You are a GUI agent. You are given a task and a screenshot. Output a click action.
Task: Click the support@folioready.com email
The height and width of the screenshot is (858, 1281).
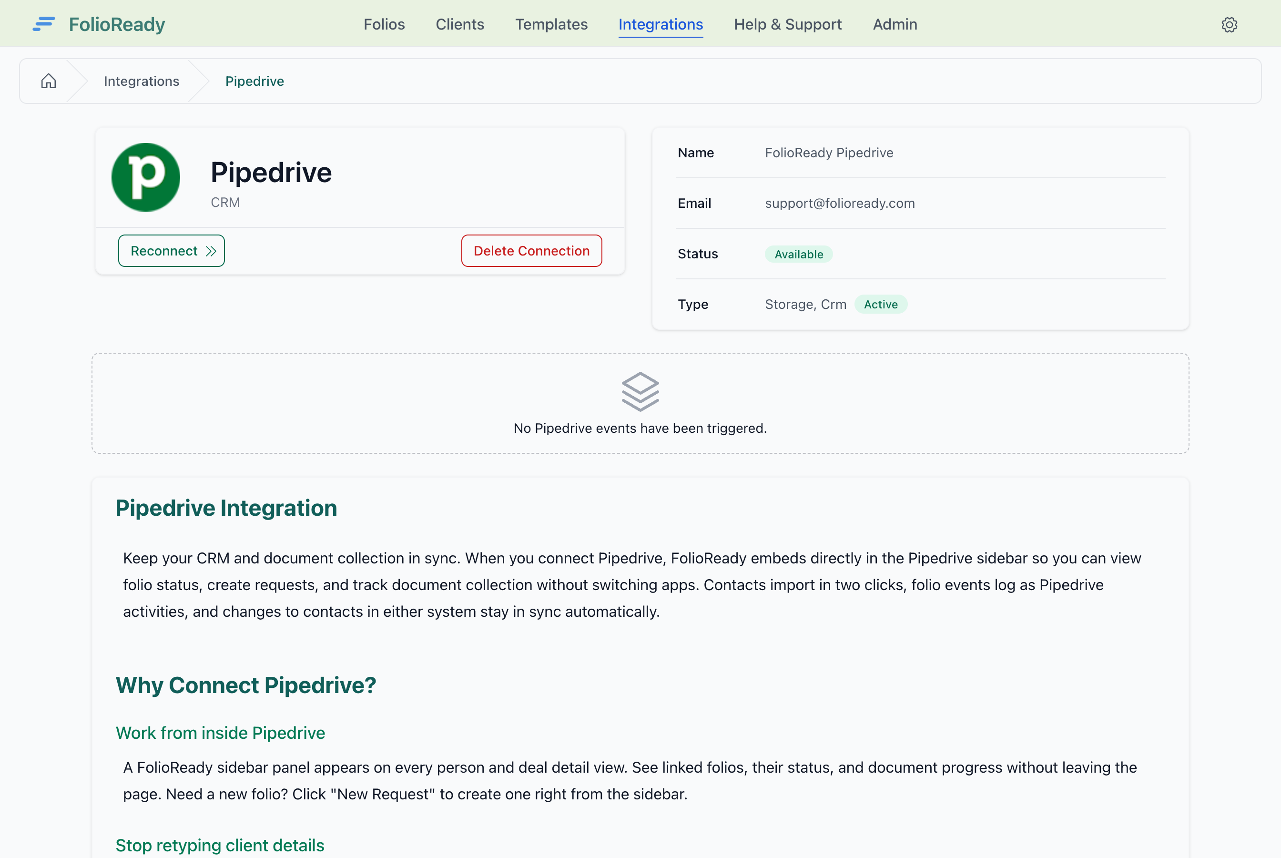coord(840,203)
